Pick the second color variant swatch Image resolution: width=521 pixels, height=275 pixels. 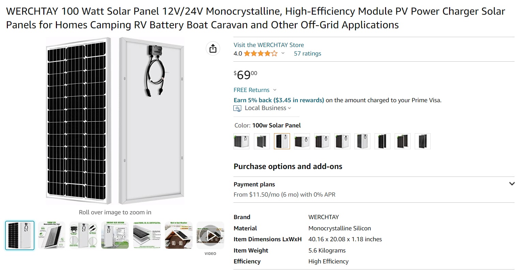click(262, 141)
